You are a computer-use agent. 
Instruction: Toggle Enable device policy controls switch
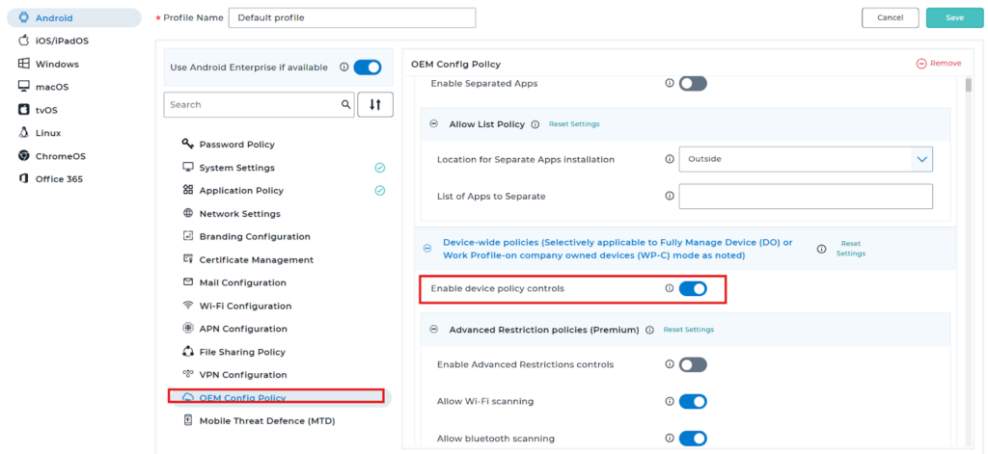click(x=693, y=288)
